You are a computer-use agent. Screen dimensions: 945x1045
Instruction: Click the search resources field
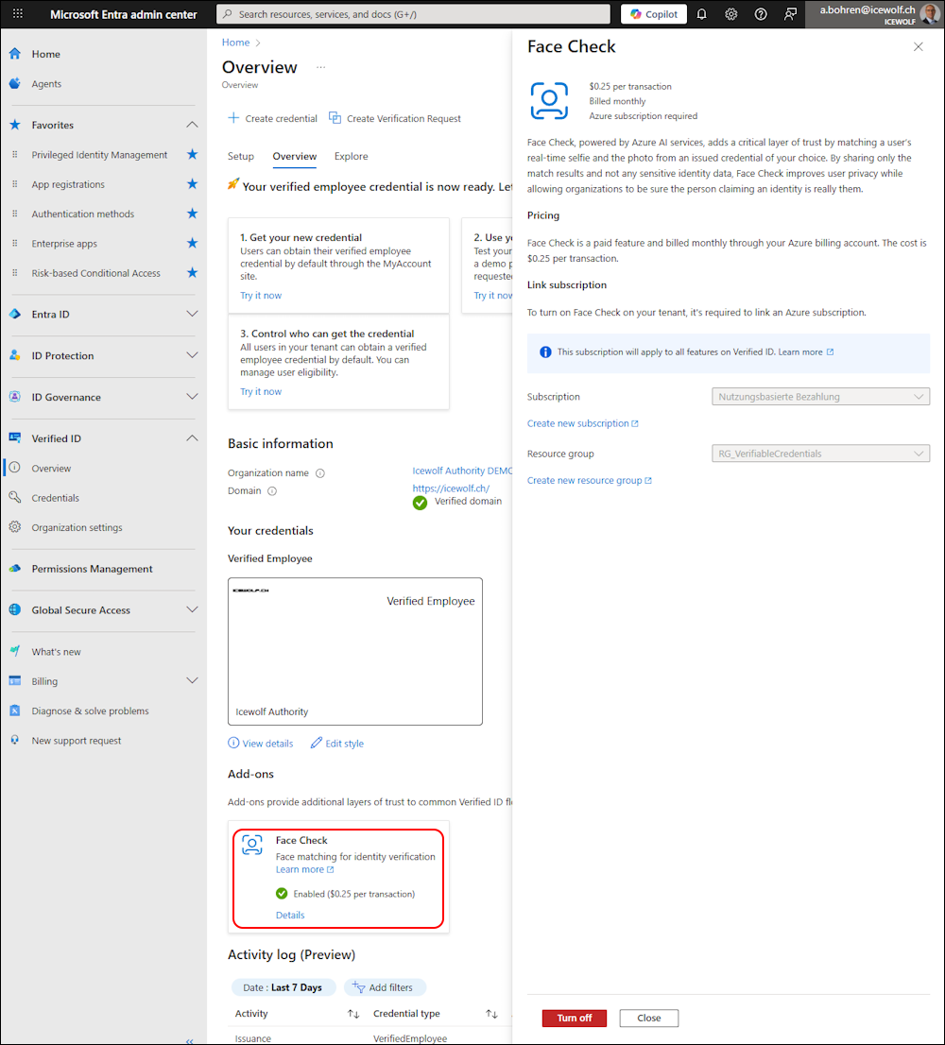(413, 14)
